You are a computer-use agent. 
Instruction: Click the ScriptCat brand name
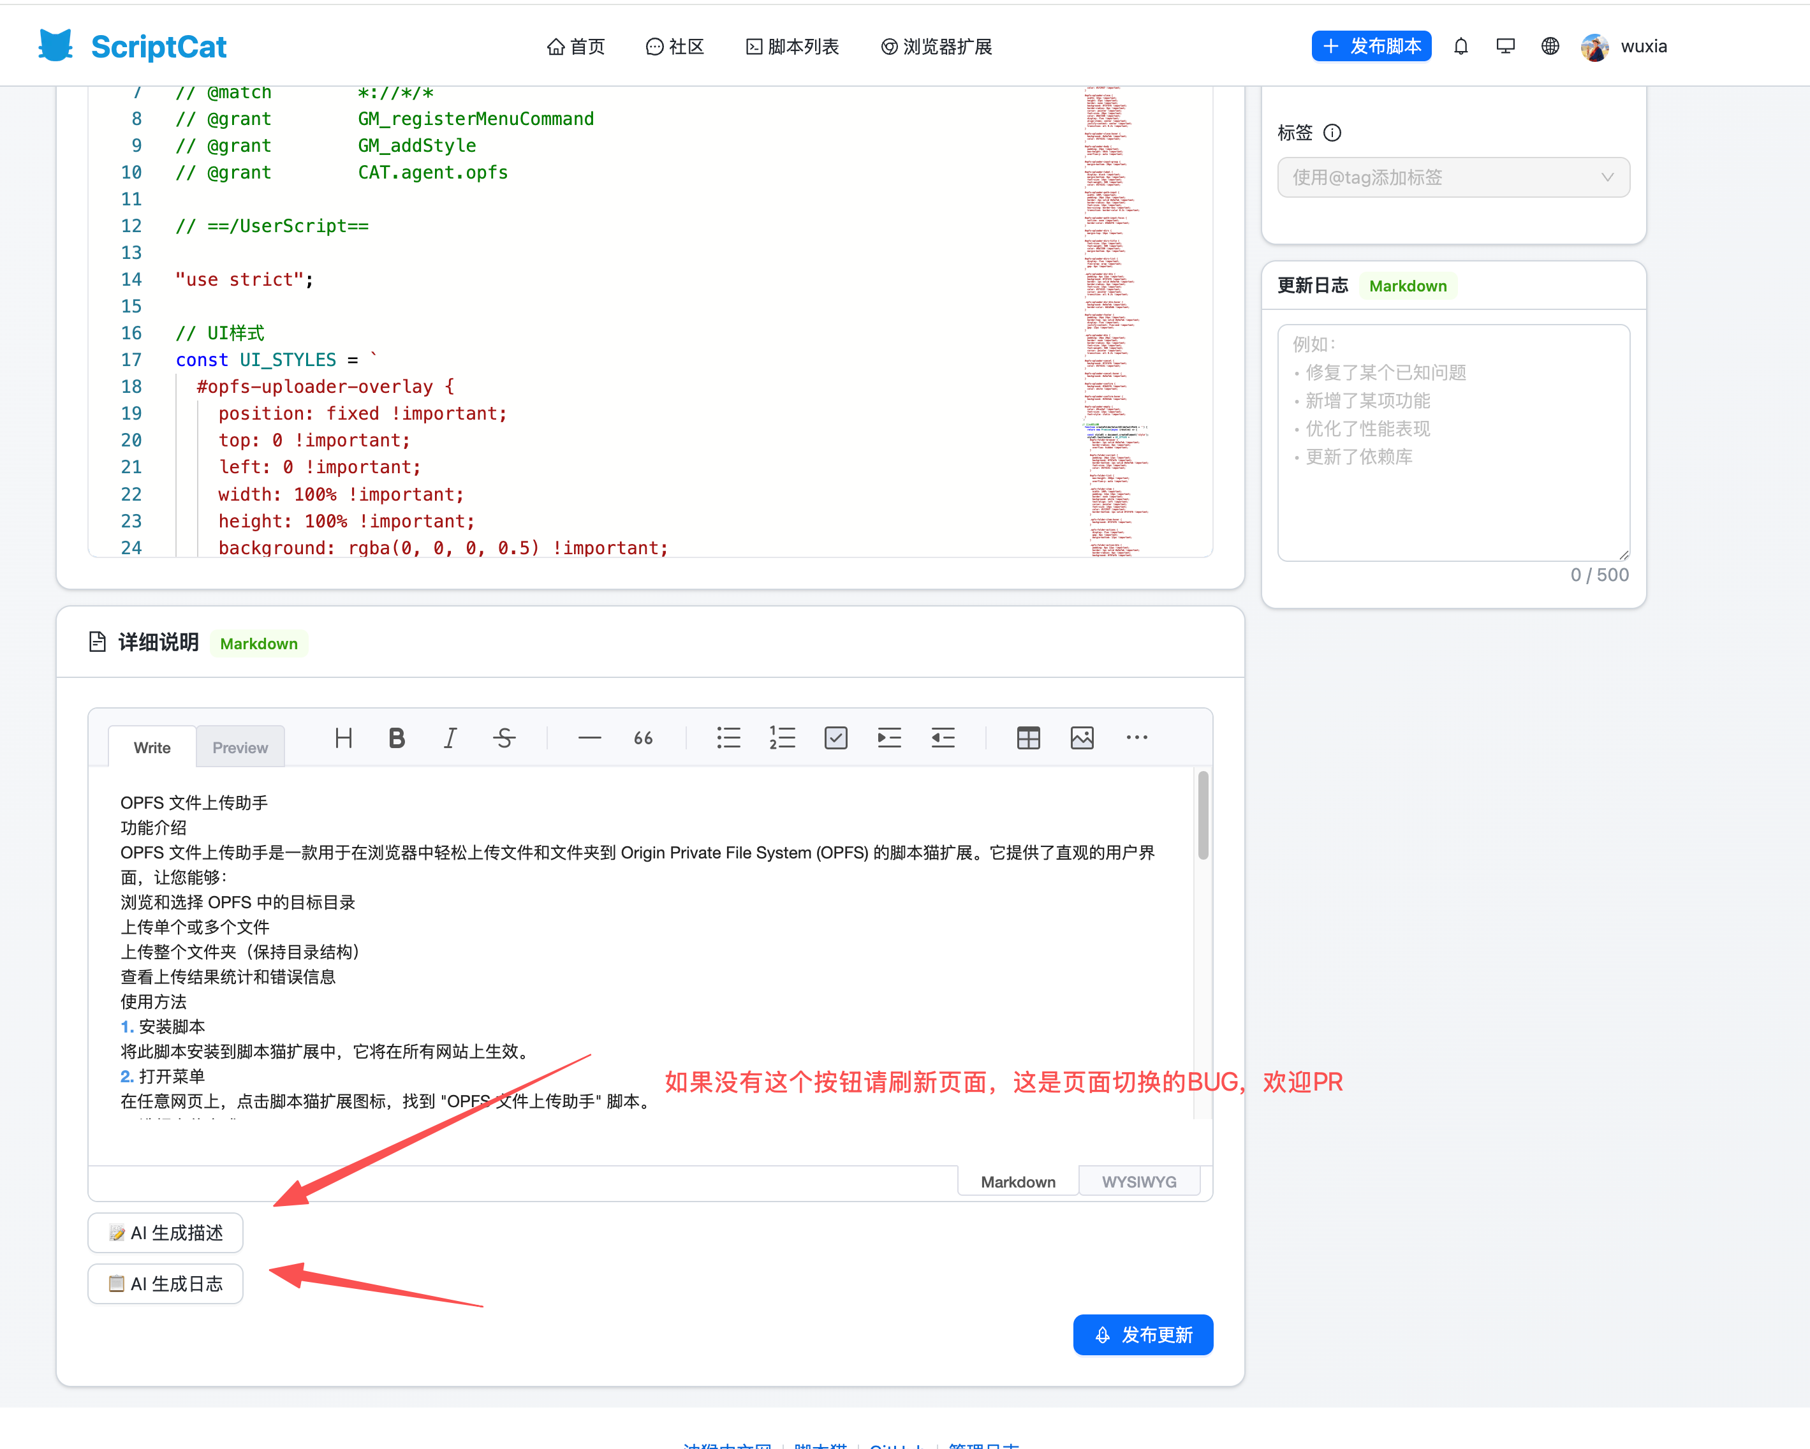[159, 47]
